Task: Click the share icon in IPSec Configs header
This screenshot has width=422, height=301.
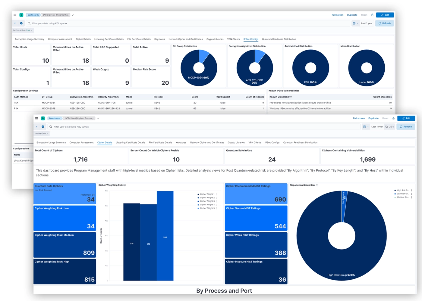Action: 372,15
